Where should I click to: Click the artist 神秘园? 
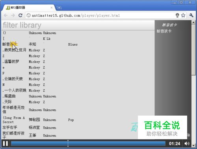click(34, 120)
